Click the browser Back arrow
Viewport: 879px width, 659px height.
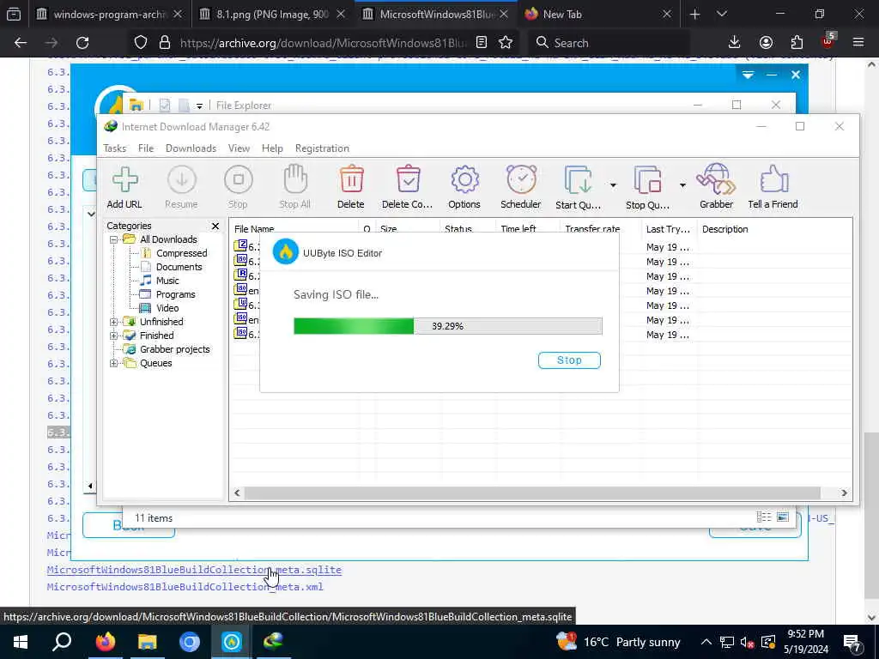[21, 43]
